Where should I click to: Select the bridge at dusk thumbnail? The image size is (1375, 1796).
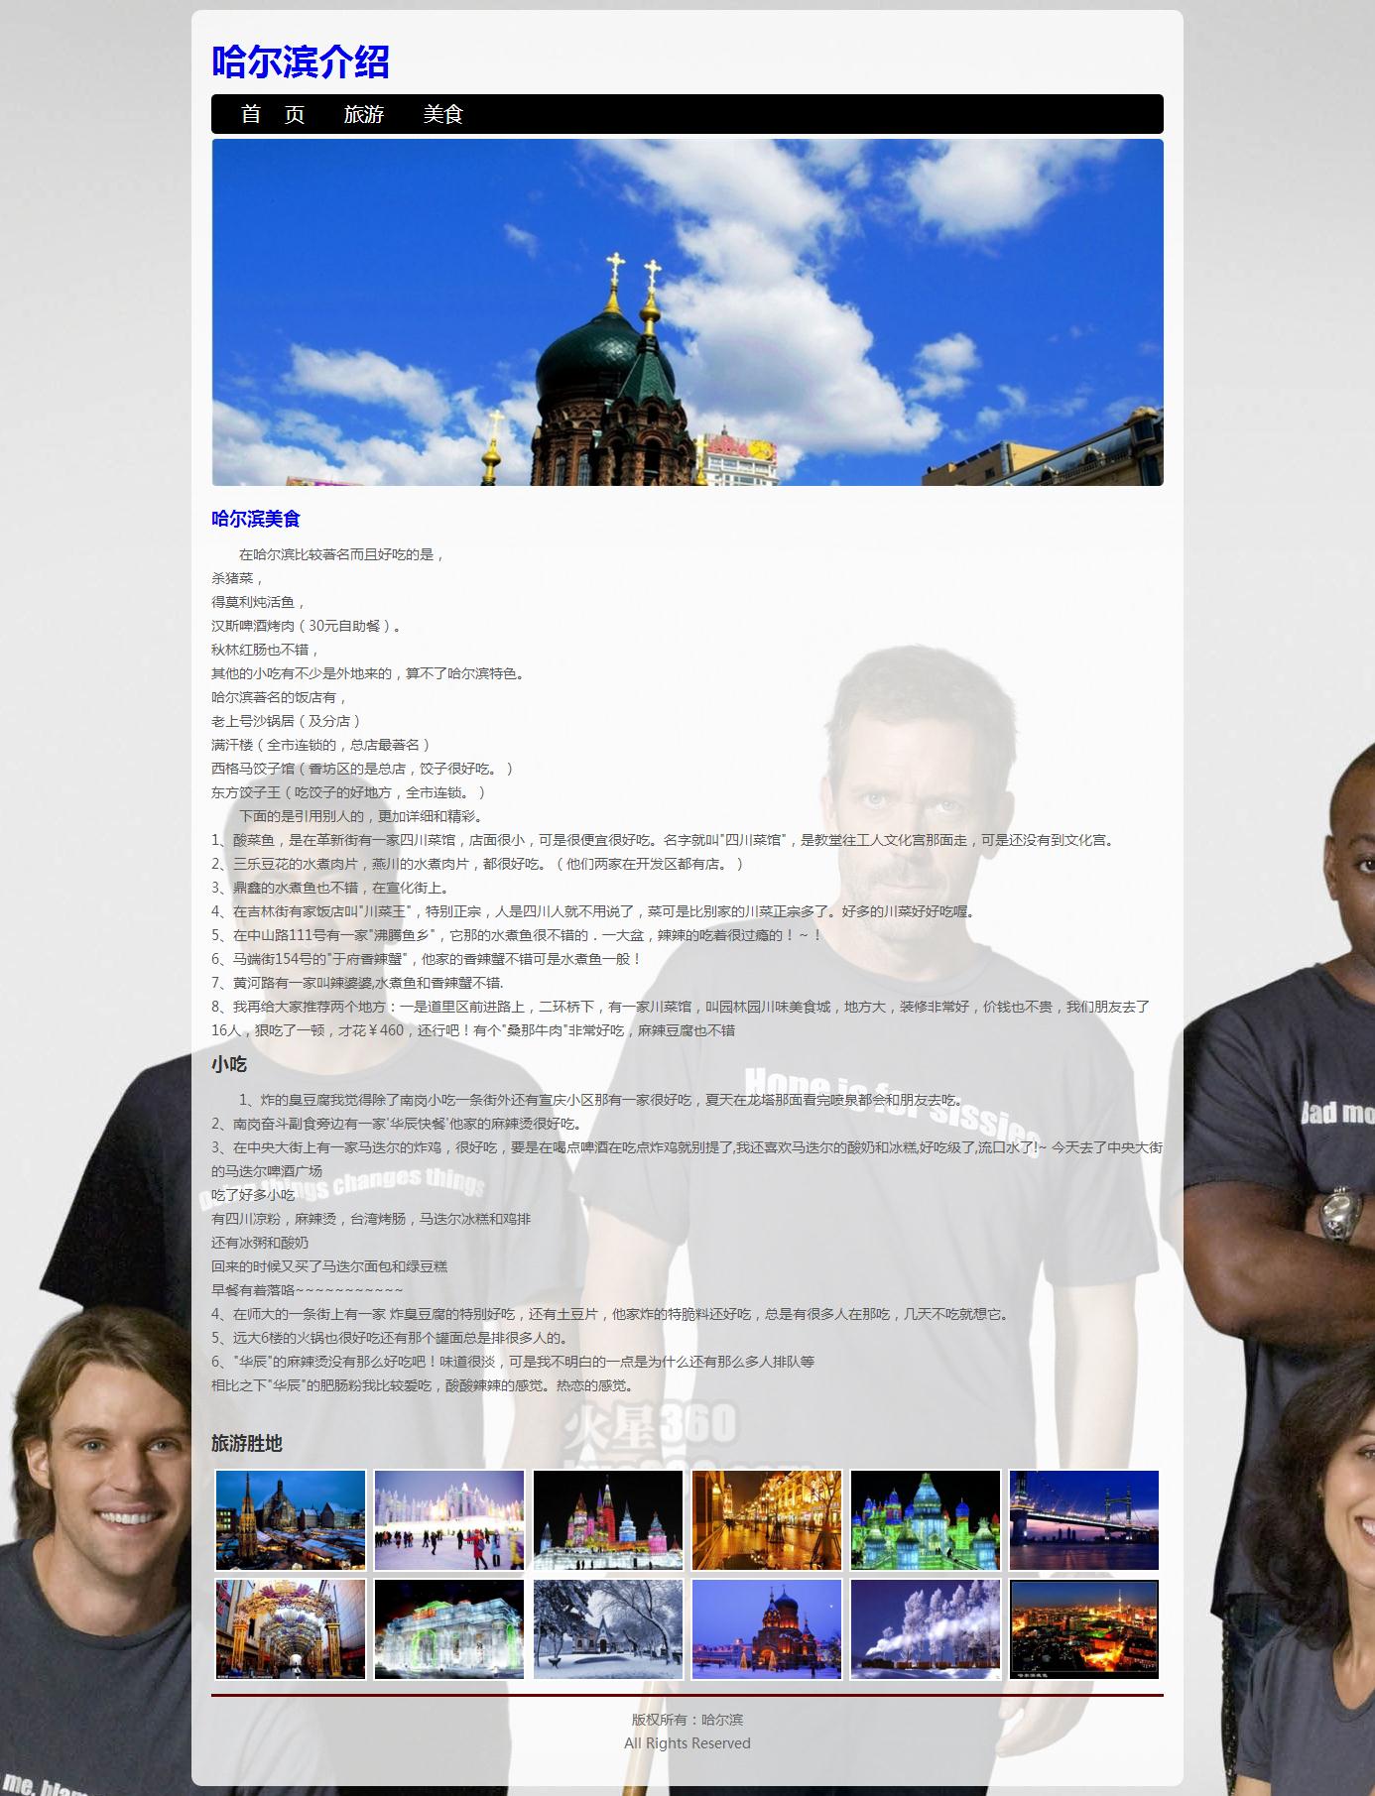click(x=1084, y=1519)
